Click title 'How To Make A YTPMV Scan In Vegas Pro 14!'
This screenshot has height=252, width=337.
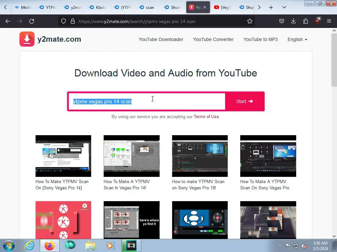(x=127, y=185)
